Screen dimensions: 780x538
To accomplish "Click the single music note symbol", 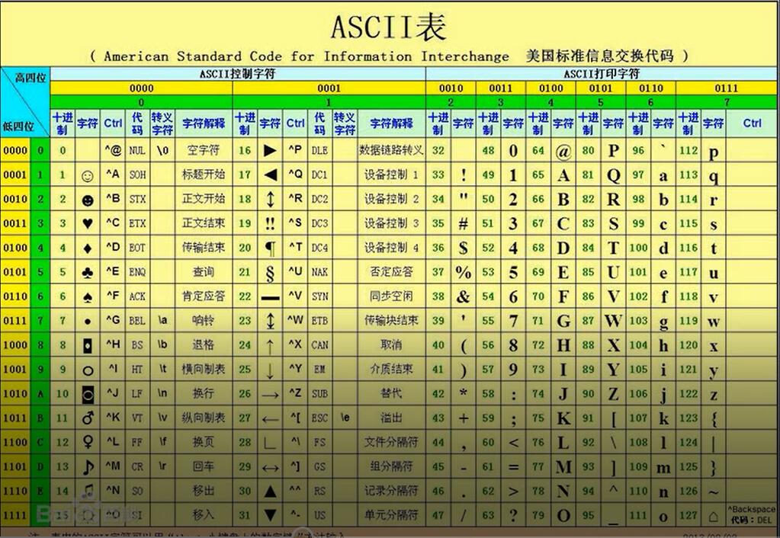I will coord(88,466).
